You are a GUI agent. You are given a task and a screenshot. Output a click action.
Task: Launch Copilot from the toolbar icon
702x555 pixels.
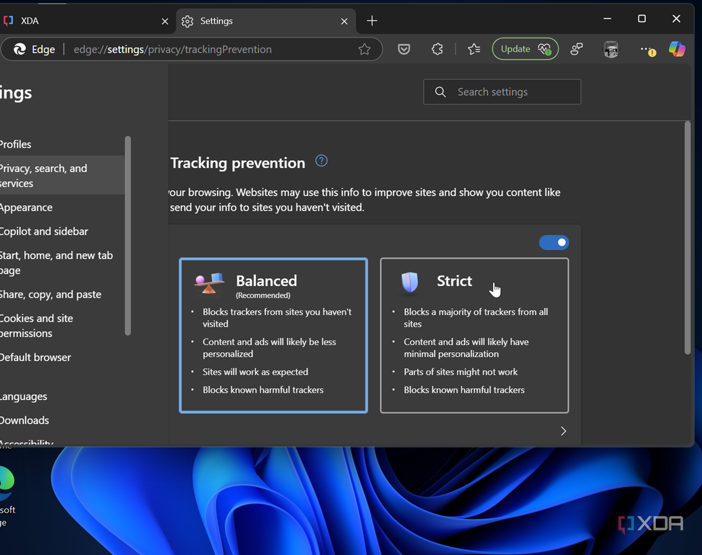tap(677, 50)
